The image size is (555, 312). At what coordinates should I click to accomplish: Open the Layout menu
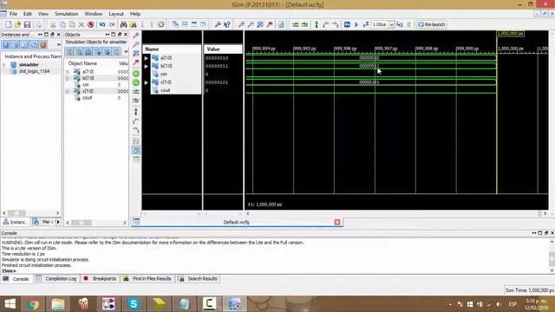(116, 14)
